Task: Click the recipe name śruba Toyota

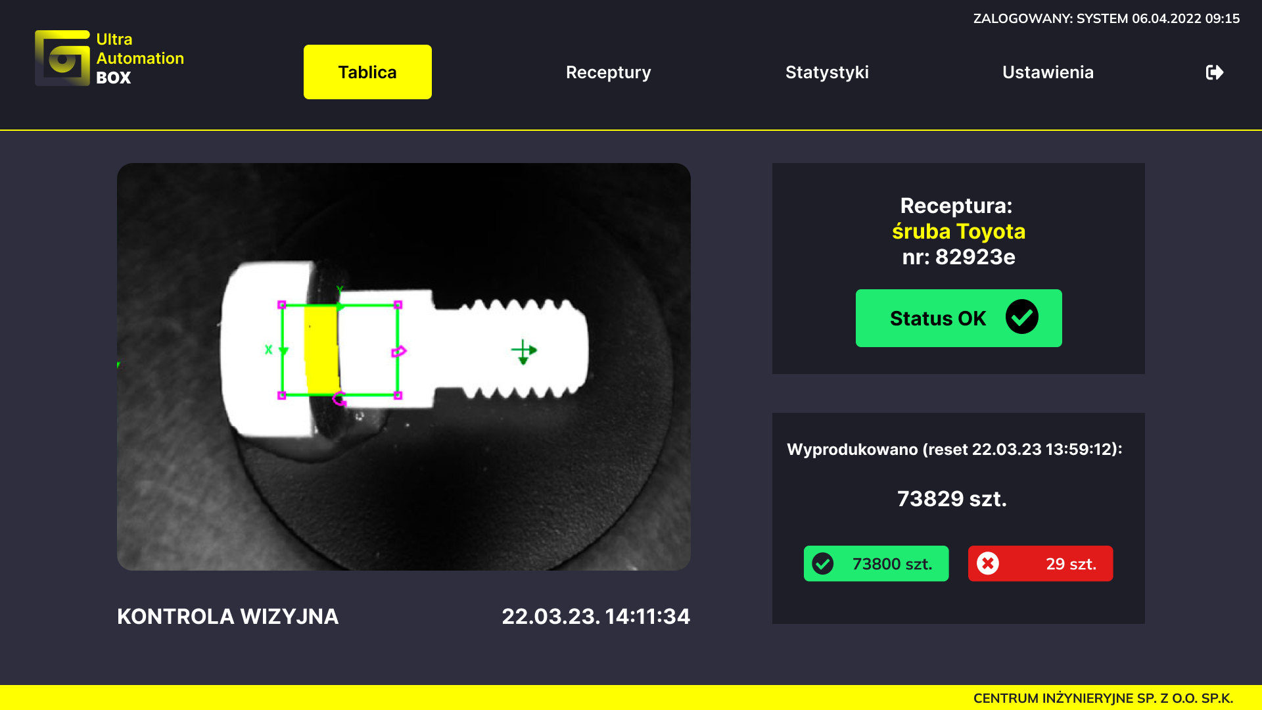Action: (x=958, y=231)
